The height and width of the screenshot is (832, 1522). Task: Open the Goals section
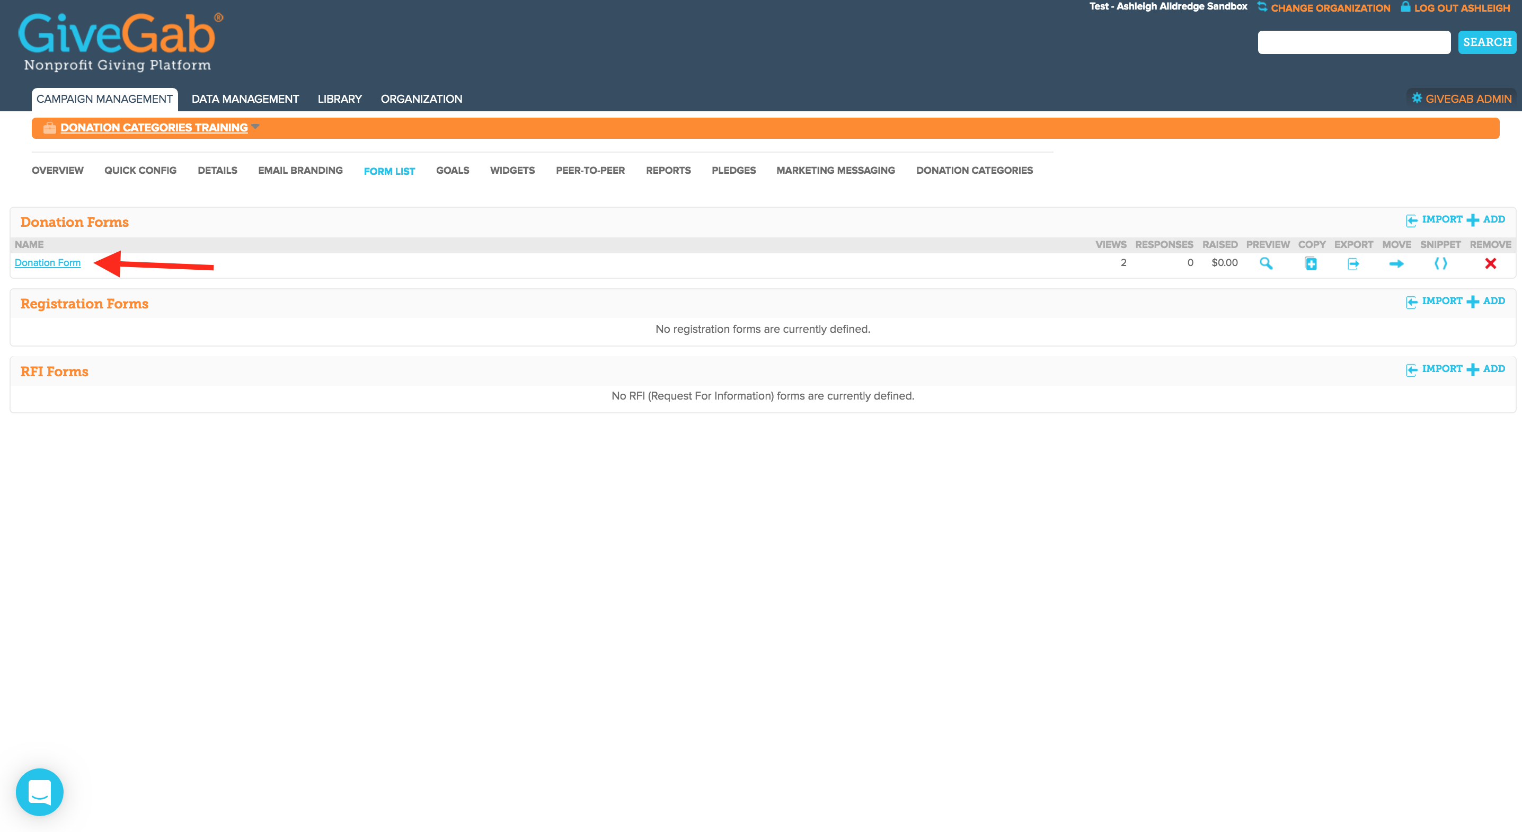453,170
